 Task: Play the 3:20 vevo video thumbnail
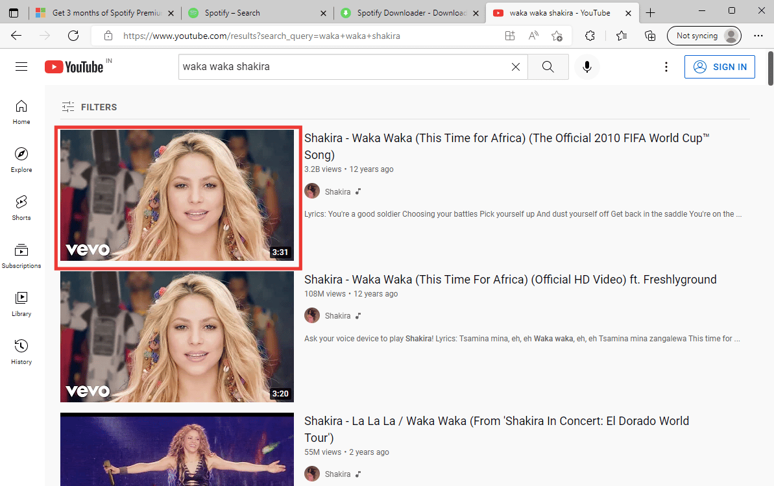pyautogui.click(x=176, y=336)
